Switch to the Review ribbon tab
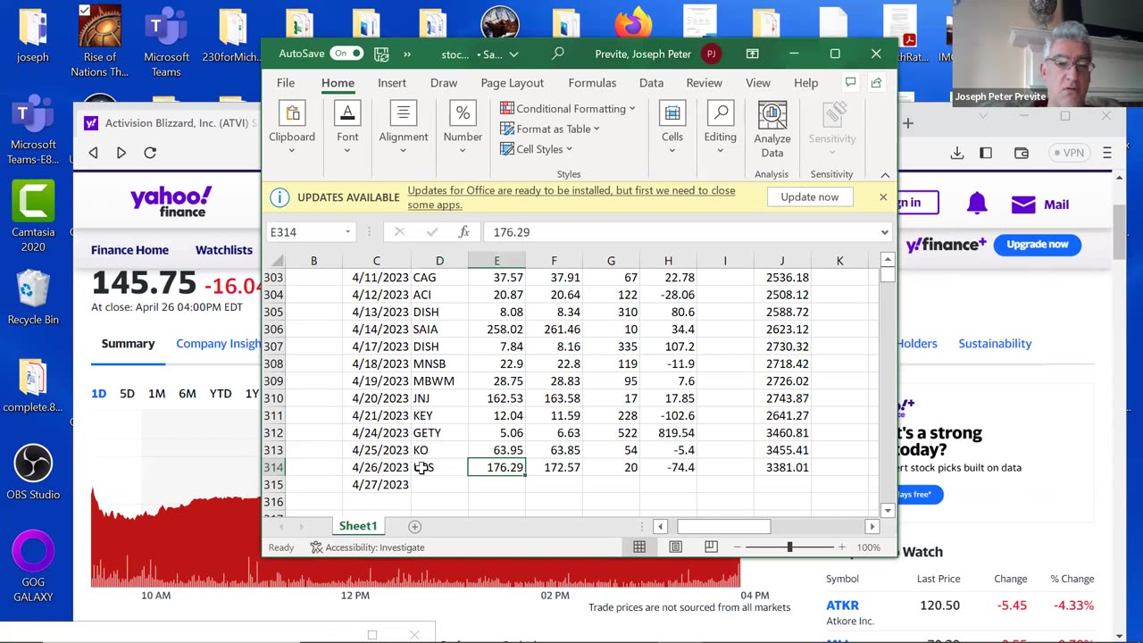 click(704, 82)
